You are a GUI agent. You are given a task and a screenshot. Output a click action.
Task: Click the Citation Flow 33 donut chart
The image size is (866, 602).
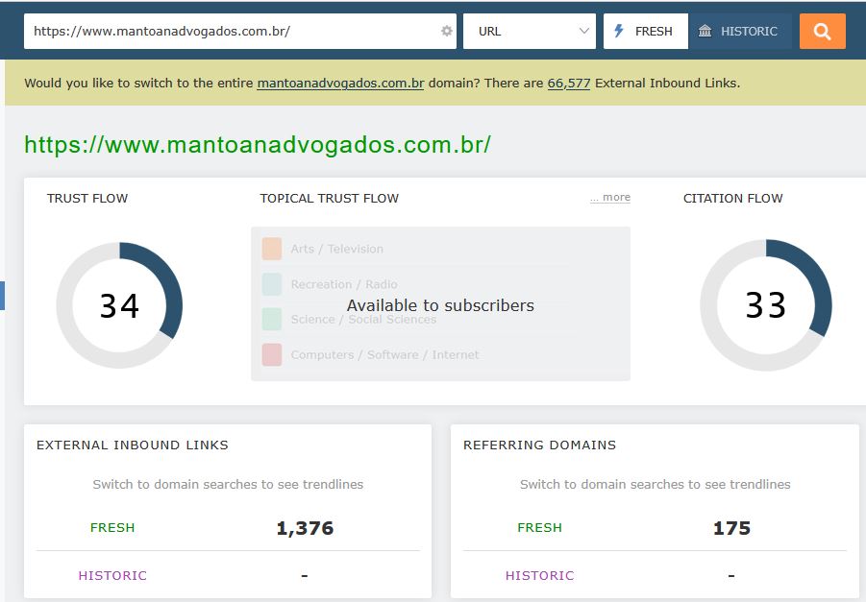765,305
